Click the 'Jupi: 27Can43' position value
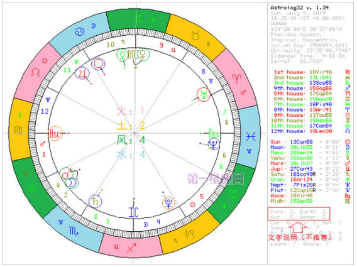357x267 pixels. pos(301,169)
